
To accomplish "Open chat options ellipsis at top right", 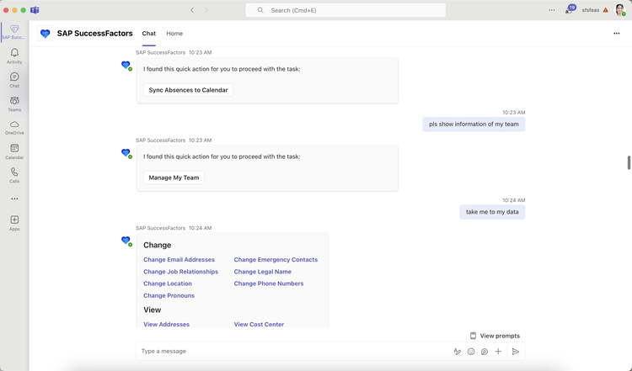I will (616, 34).
